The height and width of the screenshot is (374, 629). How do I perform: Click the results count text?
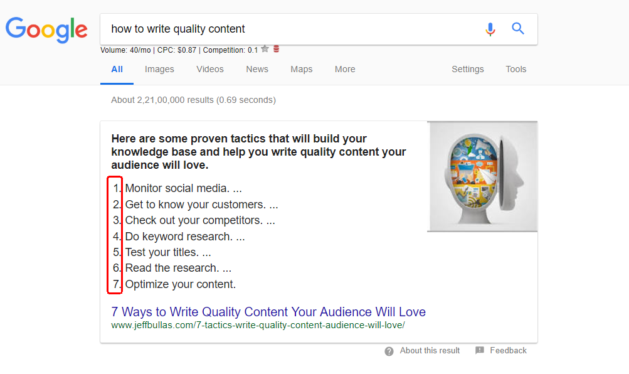(193, 100)
